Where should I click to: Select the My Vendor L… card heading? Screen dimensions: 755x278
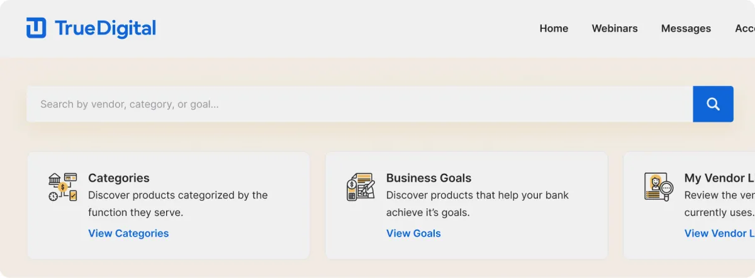point(719,178)
